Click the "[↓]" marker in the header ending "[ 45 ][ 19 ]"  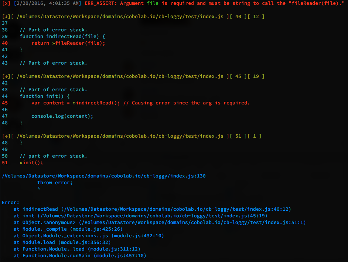[x=6, y=76]
